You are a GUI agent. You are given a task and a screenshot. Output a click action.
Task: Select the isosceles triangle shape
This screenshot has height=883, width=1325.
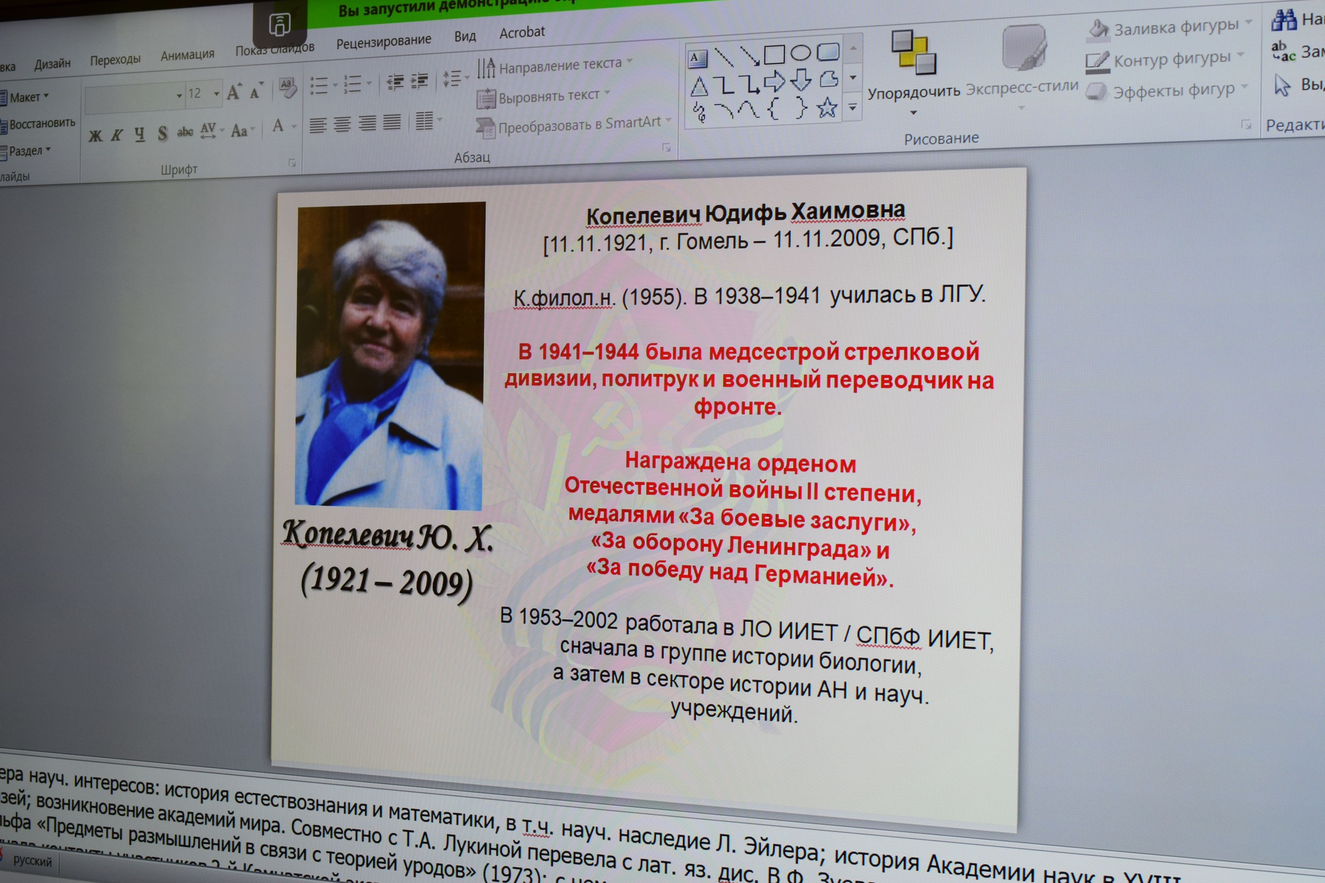(699, 86)
